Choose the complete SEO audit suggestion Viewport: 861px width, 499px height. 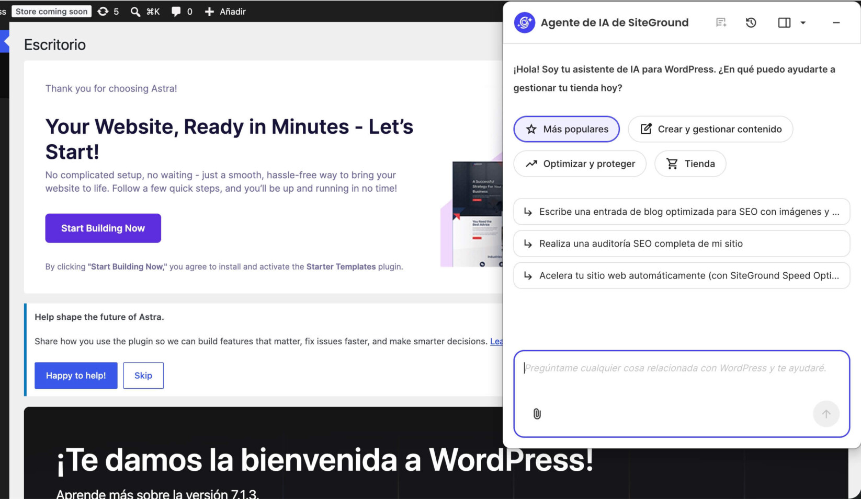[x=682, y=243]
